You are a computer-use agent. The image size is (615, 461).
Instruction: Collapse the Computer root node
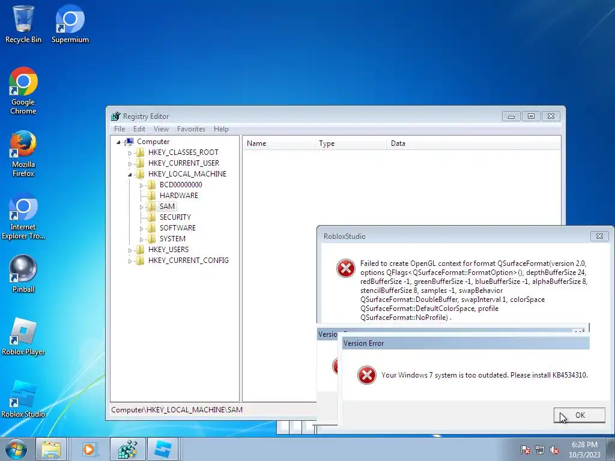click(x=118, y=142)
